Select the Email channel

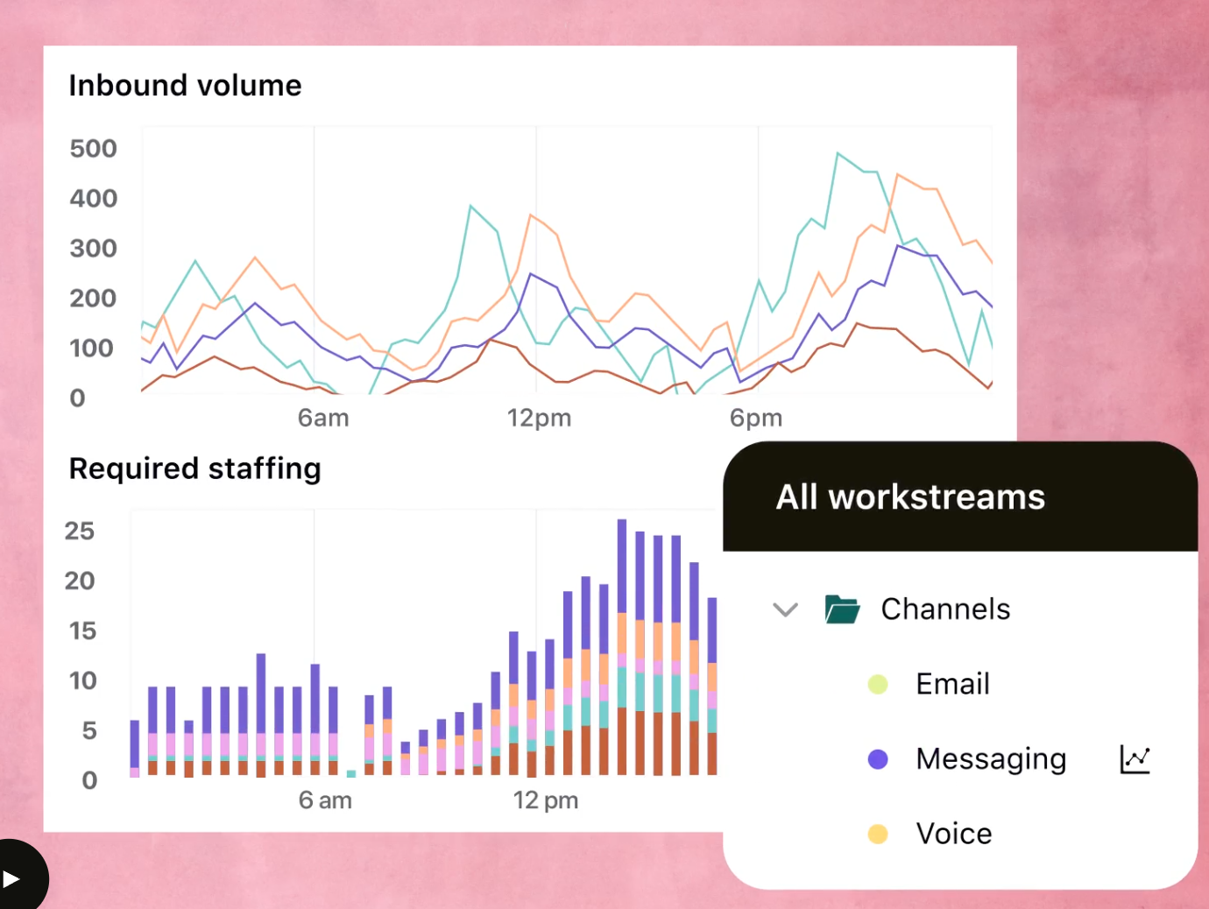pos(953,684)
